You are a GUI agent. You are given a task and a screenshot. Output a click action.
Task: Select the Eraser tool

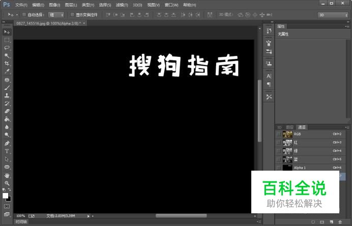click(7, 111)
